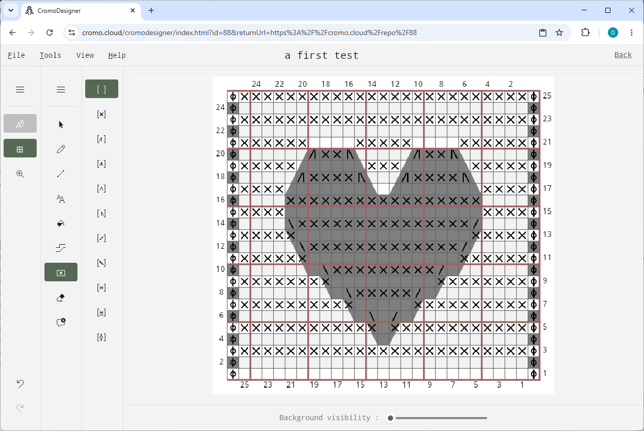Choose the bracketed phi stitch symbol
This screenshot has width=644, height=431.
coord(102,337)
